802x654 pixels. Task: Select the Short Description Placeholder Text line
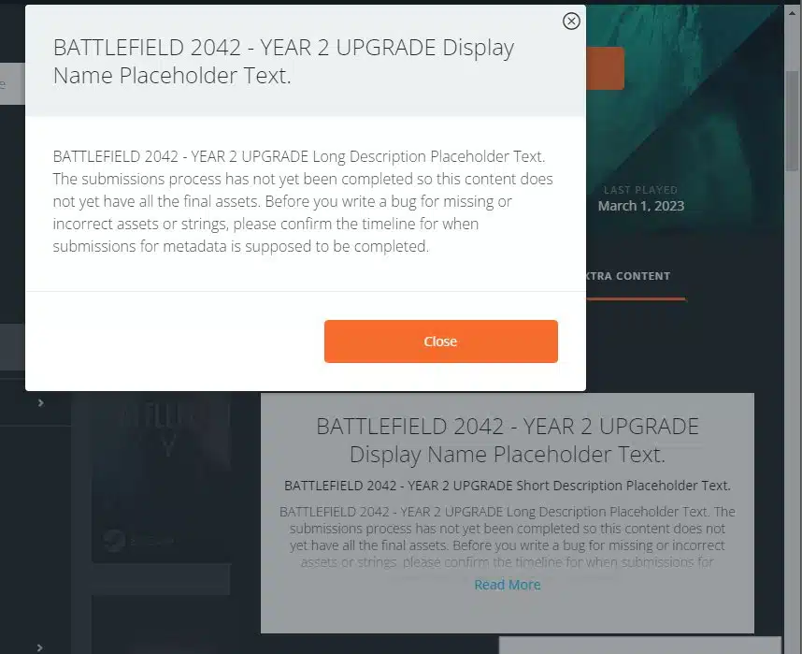point(507,486)
